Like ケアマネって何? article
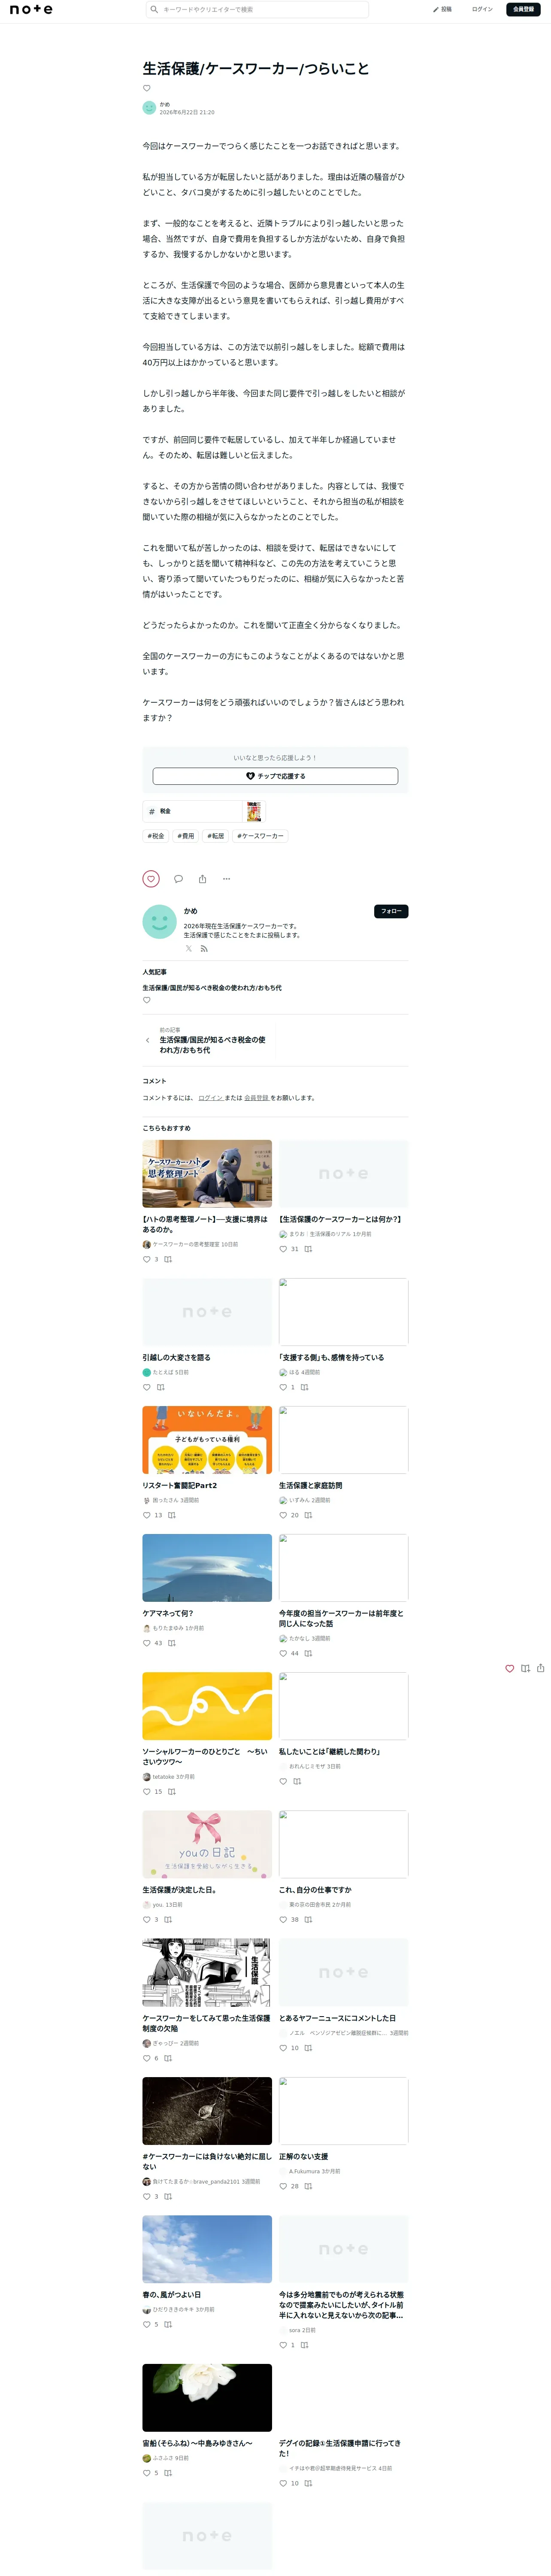Image resolution: width=551 pixels, height=2576 pixels. pos(147,1643)
